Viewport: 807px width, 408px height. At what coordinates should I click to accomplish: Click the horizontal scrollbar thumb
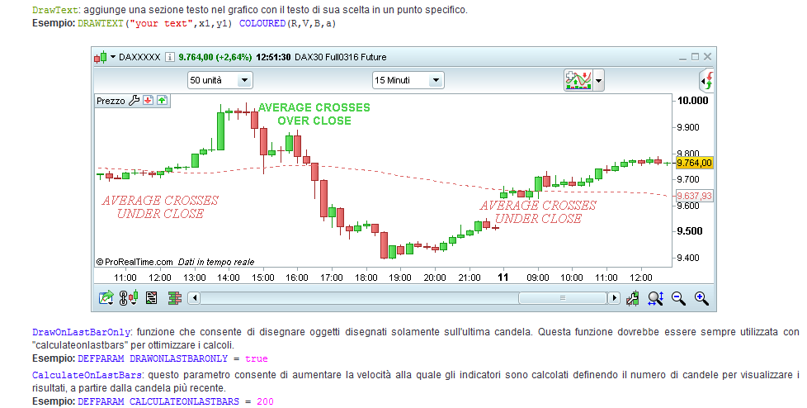(563, 298)
